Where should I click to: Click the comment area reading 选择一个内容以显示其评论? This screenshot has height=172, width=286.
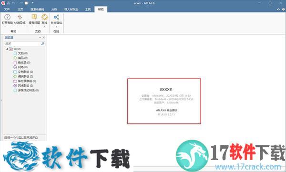(21, 138)
